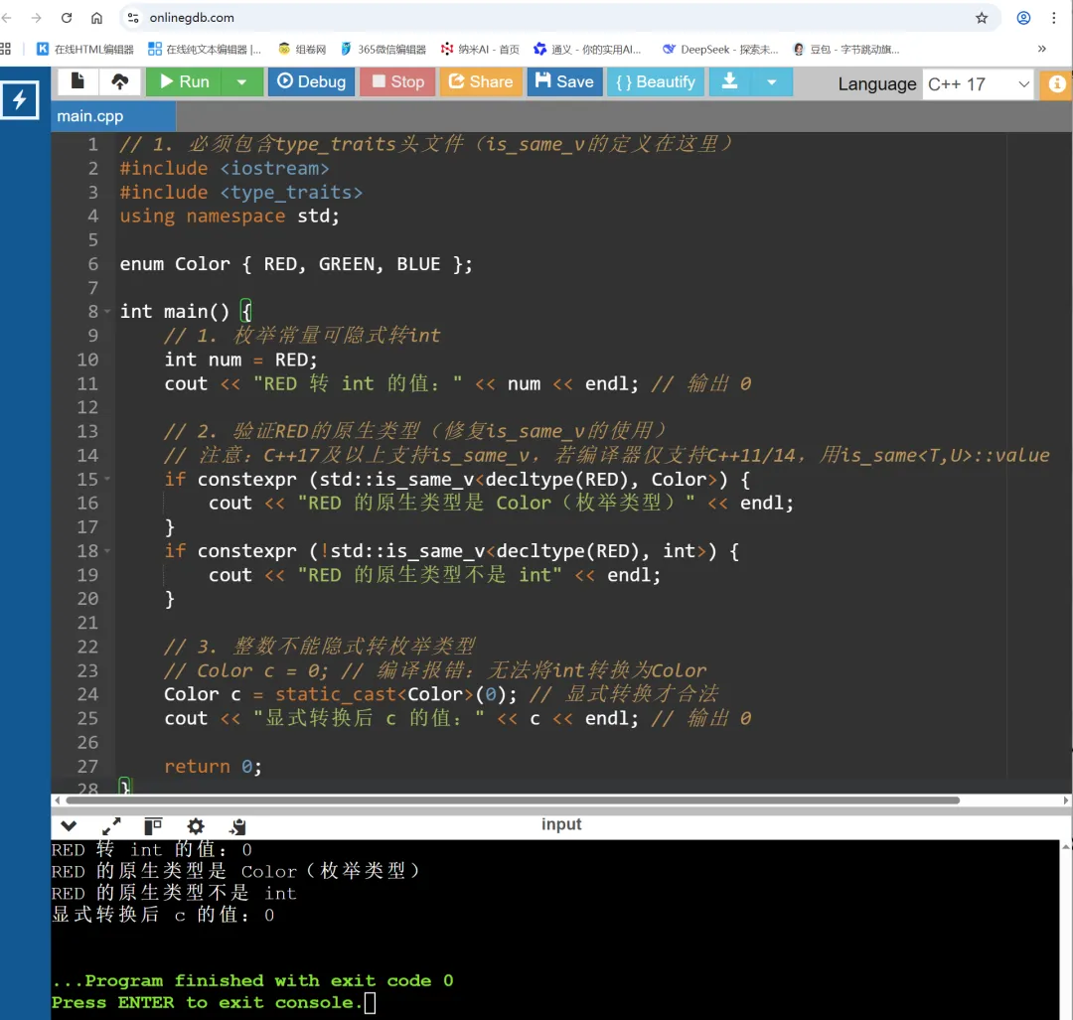The width and height of the screenshot is (1073, 1020).
Task: Click the horizontal editor scrollbar
Action: (497, 799)
